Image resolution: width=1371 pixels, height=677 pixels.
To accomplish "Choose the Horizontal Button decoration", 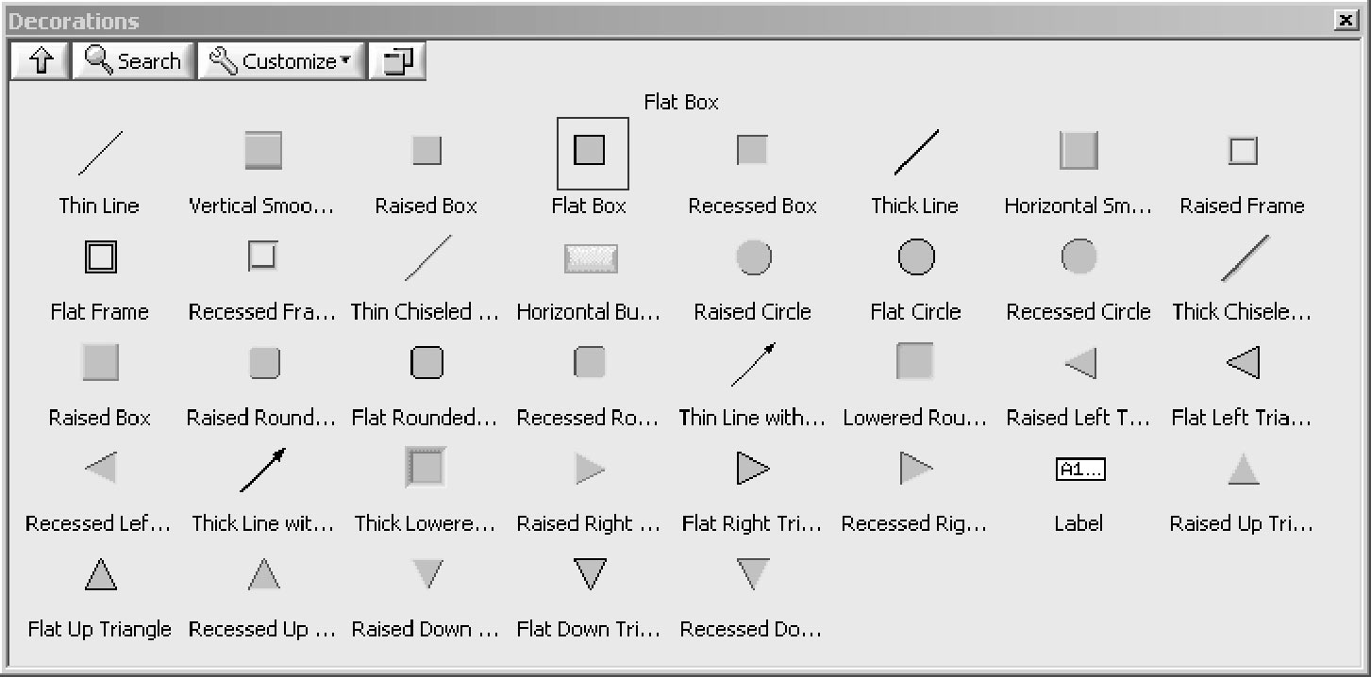I will (x=591, y=258).
